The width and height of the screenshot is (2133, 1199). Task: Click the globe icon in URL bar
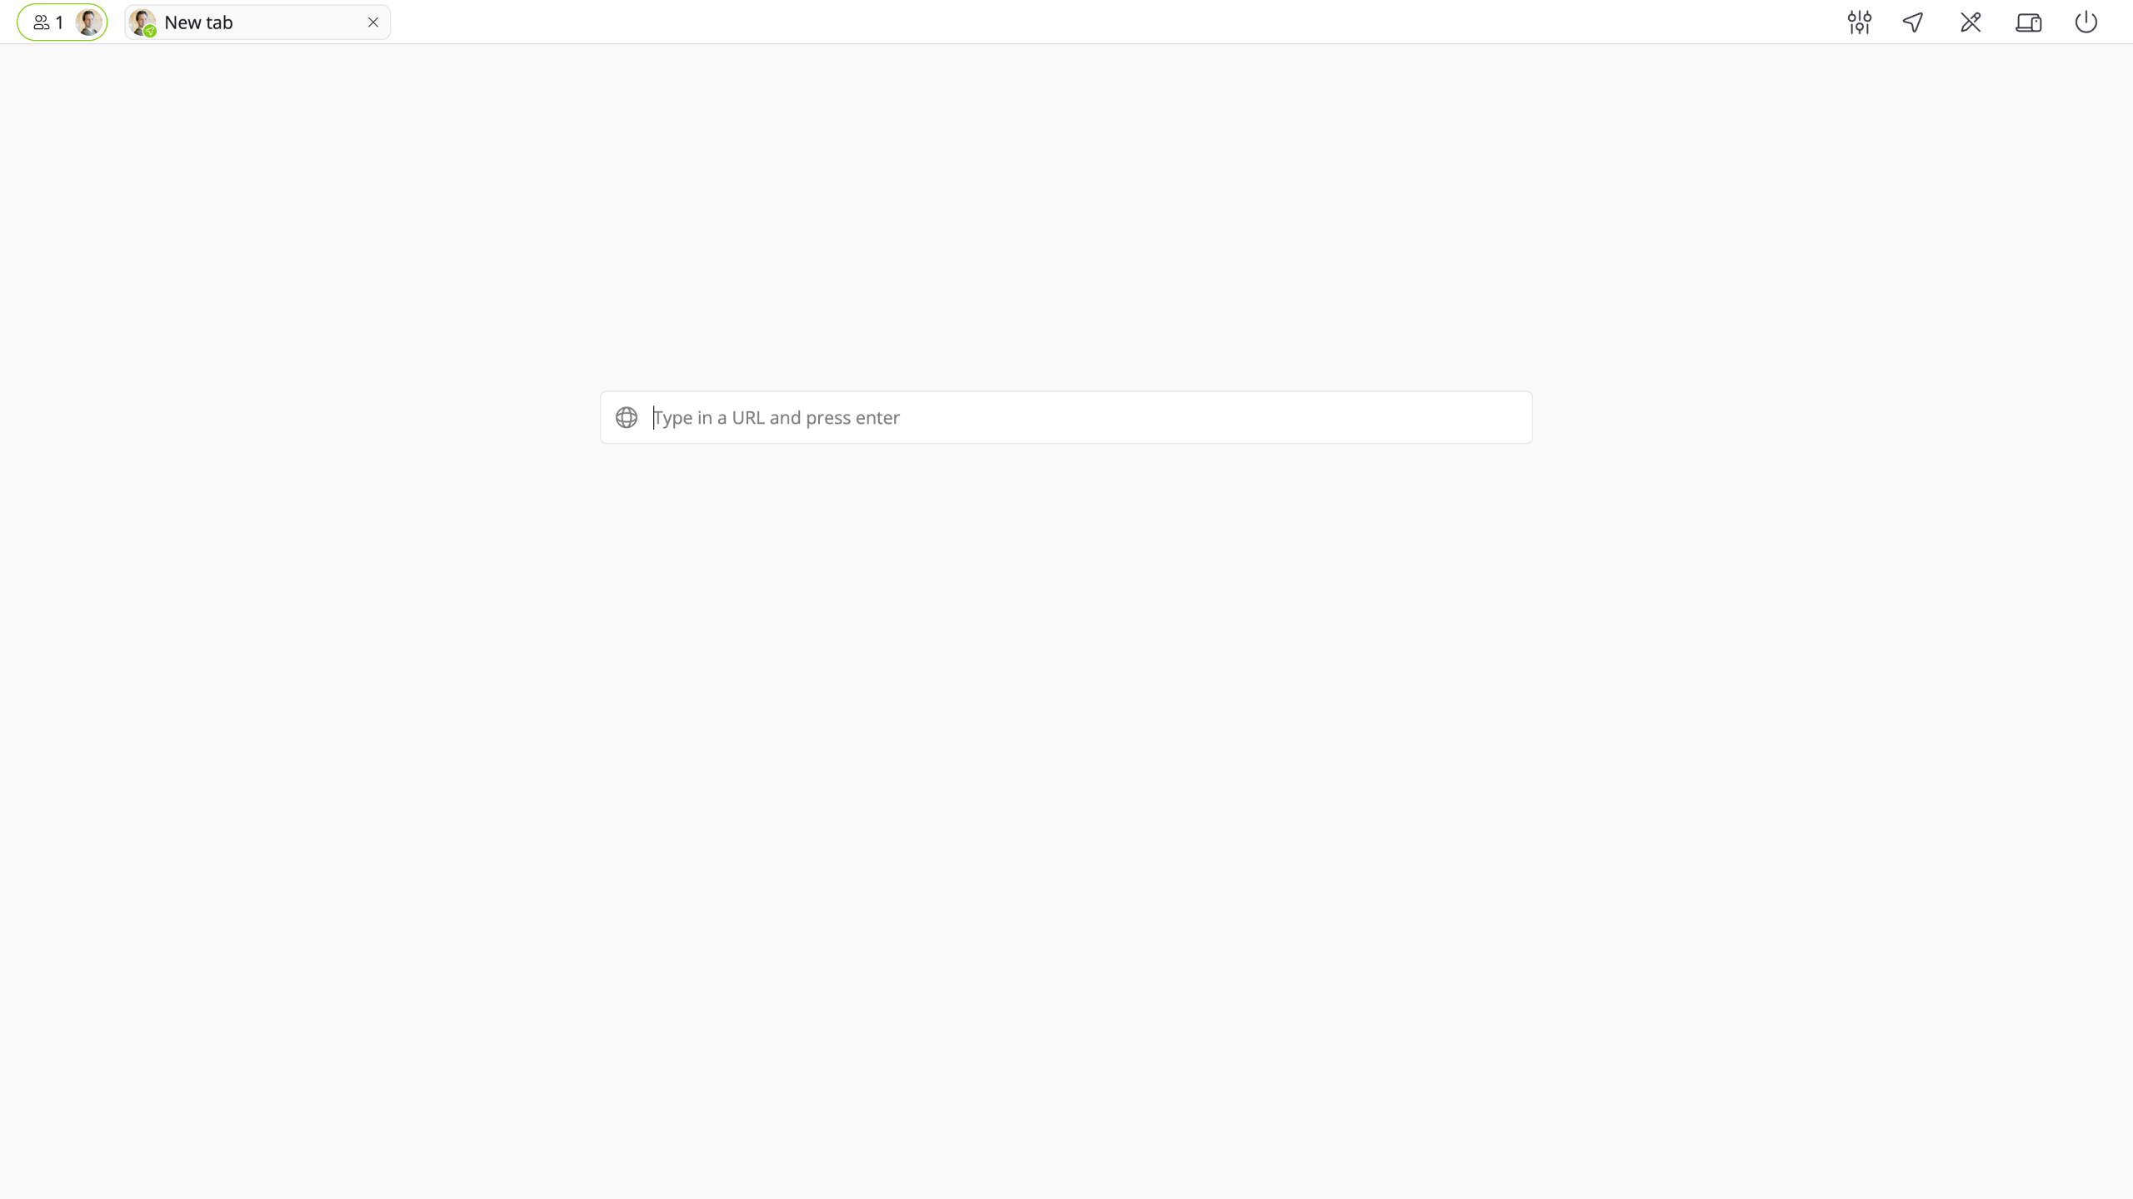click(x=627, y=417)
